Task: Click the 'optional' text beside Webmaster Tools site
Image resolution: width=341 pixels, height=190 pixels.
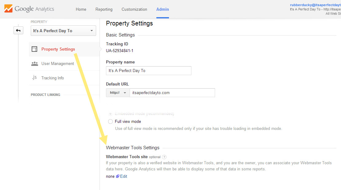Action: (155, 157)
